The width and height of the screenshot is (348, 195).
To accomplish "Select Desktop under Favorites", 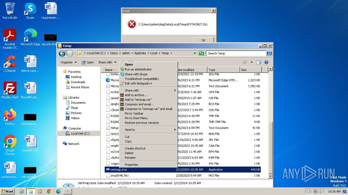I will click(x=76, y=77).
